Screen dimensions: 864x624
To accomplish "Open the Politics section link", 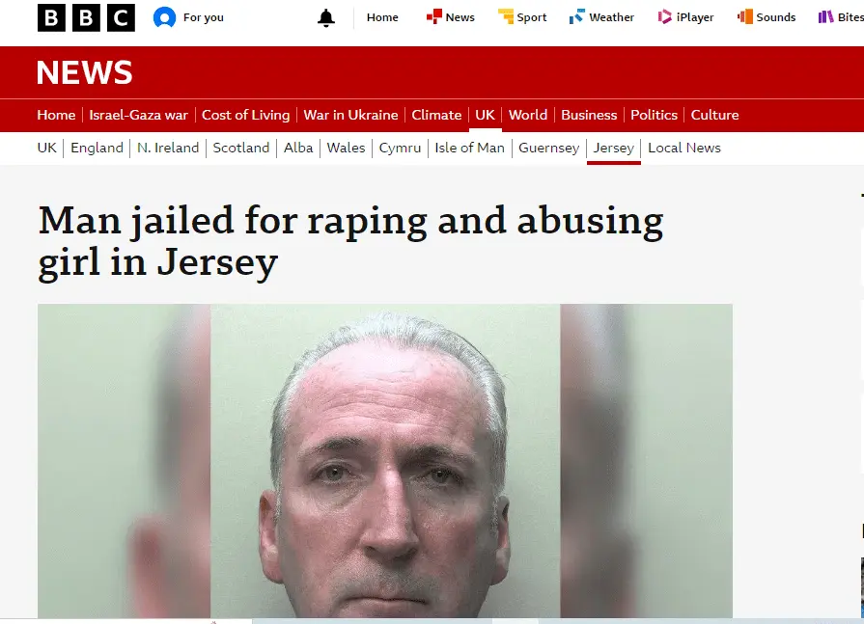I will tap(655, 115).
